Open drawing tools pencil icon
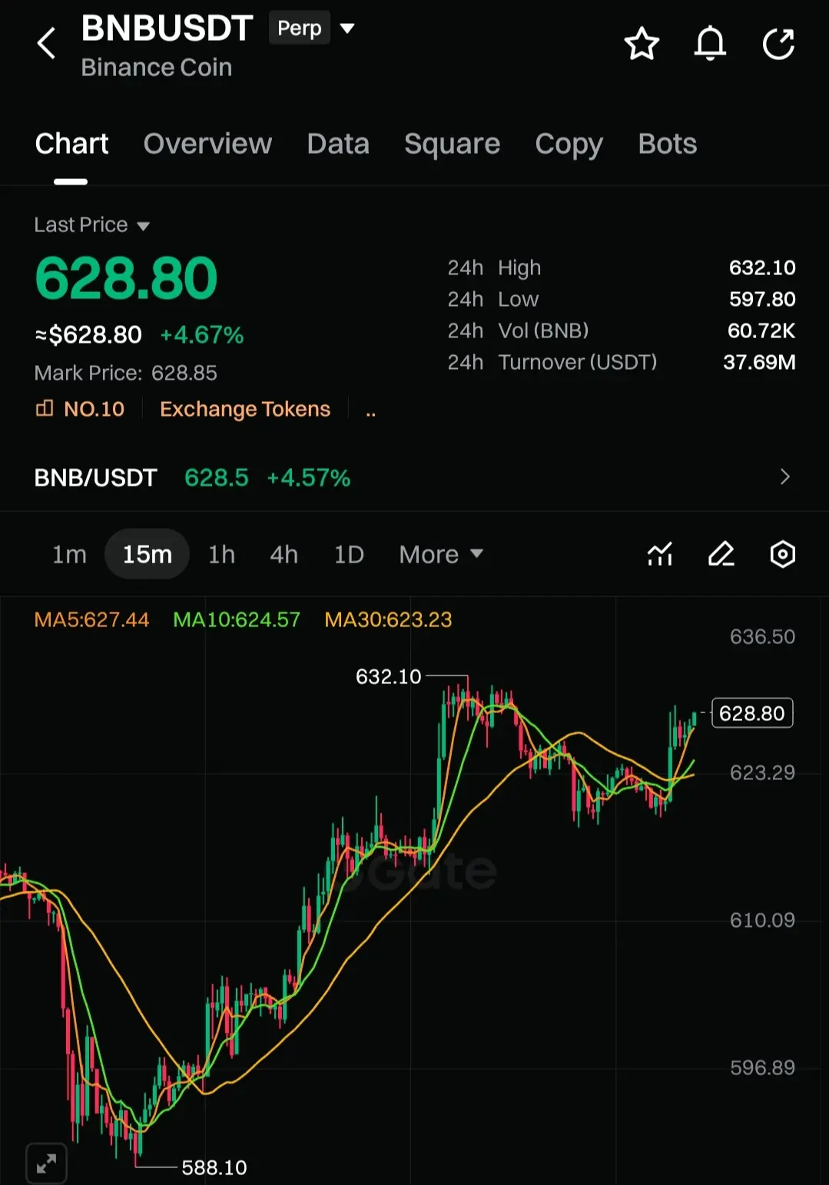The width and height of the screenshot is (829, 1185). pos(721,554)
